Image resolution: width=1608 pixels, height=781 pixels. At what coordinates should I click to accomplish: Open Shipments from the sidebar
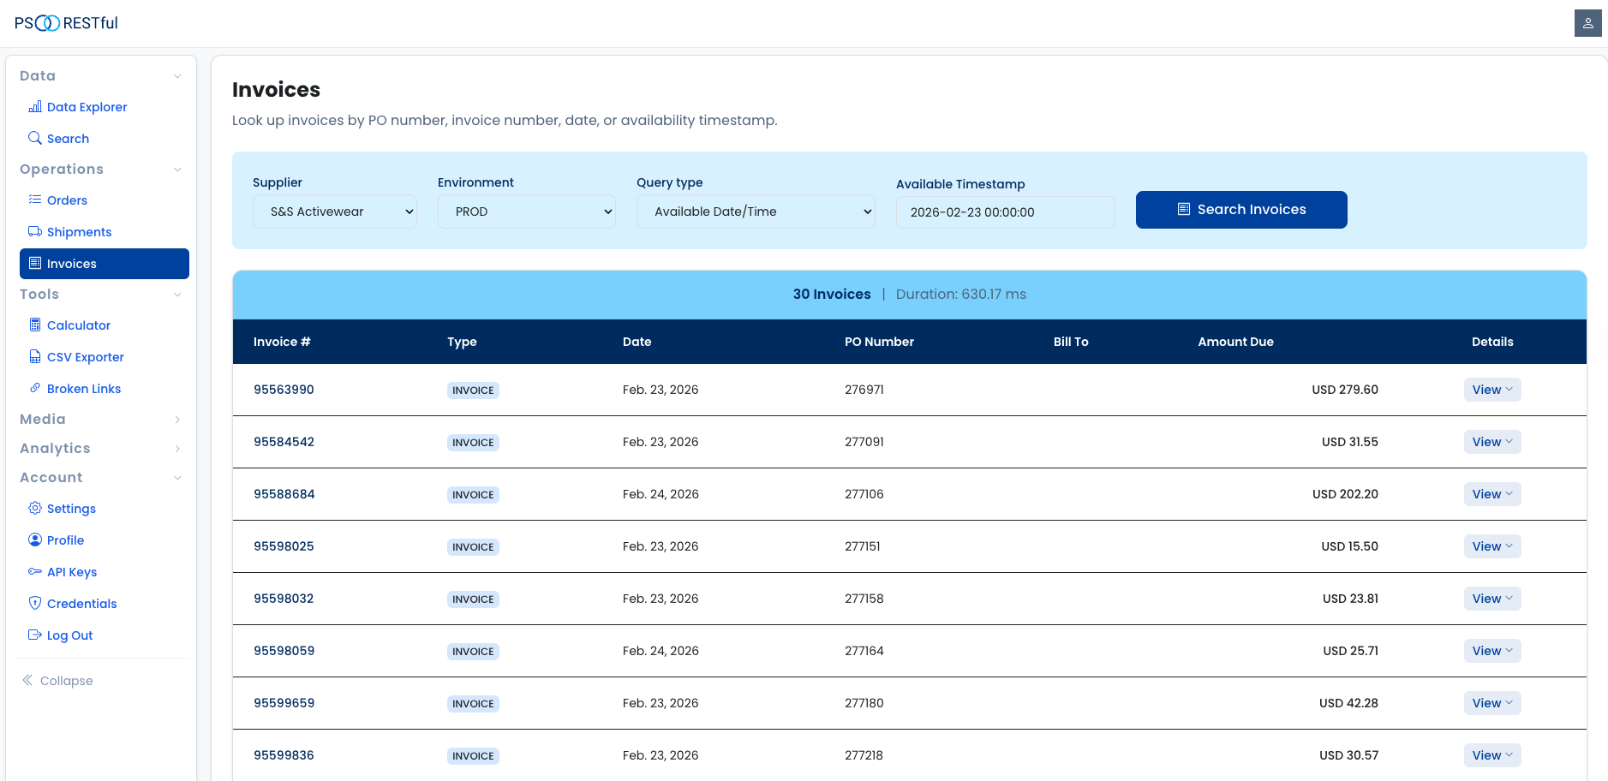pyautogui.click(x=79, y=231)
